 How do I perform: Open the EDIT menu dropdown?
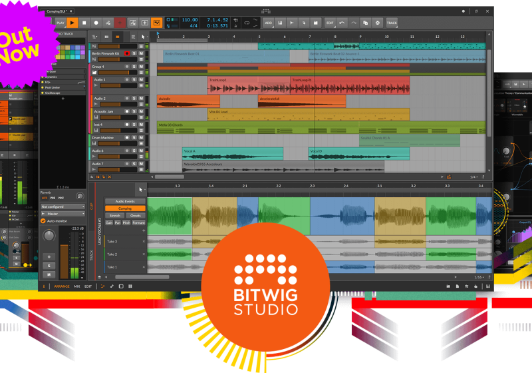pos(330,23)
